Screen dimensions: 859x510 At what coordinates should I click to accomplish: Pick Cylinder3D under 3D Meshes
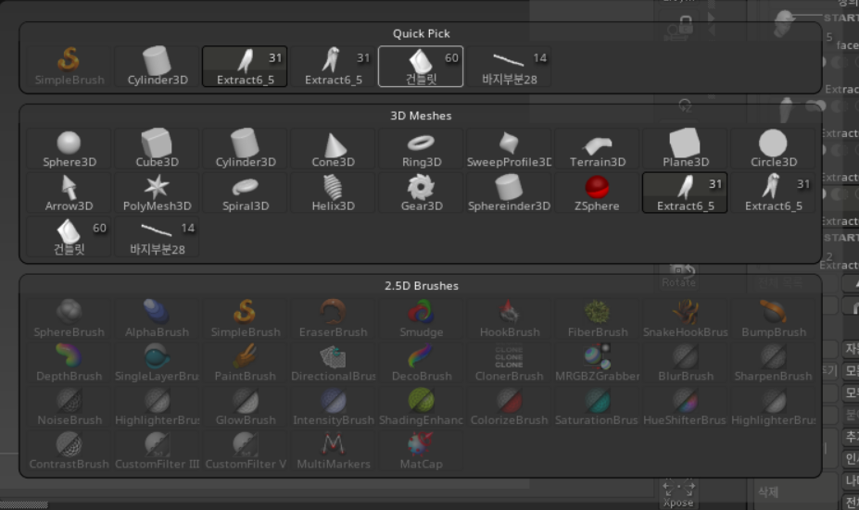coord(245,149)
